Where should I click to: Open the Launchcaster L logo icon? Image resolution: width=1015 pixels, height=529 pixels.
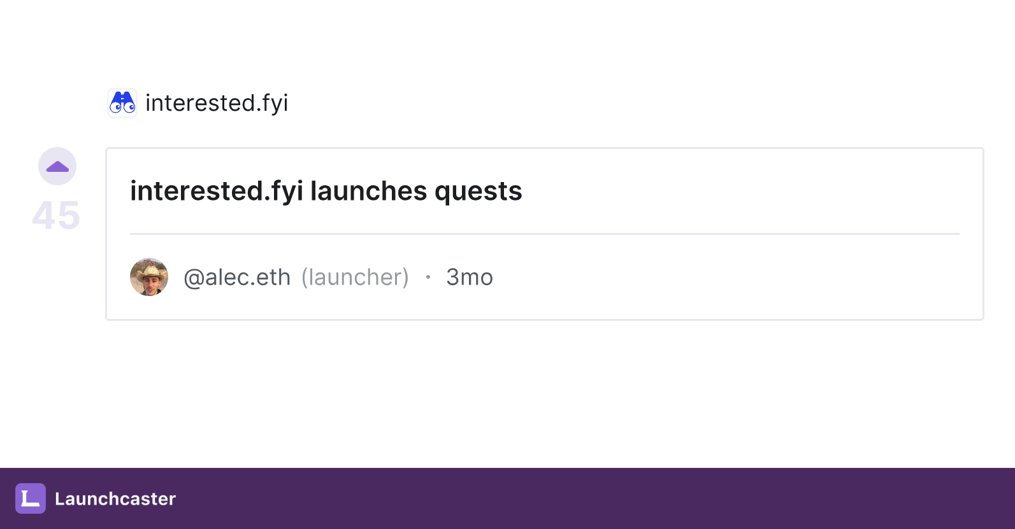pos(31,498)
